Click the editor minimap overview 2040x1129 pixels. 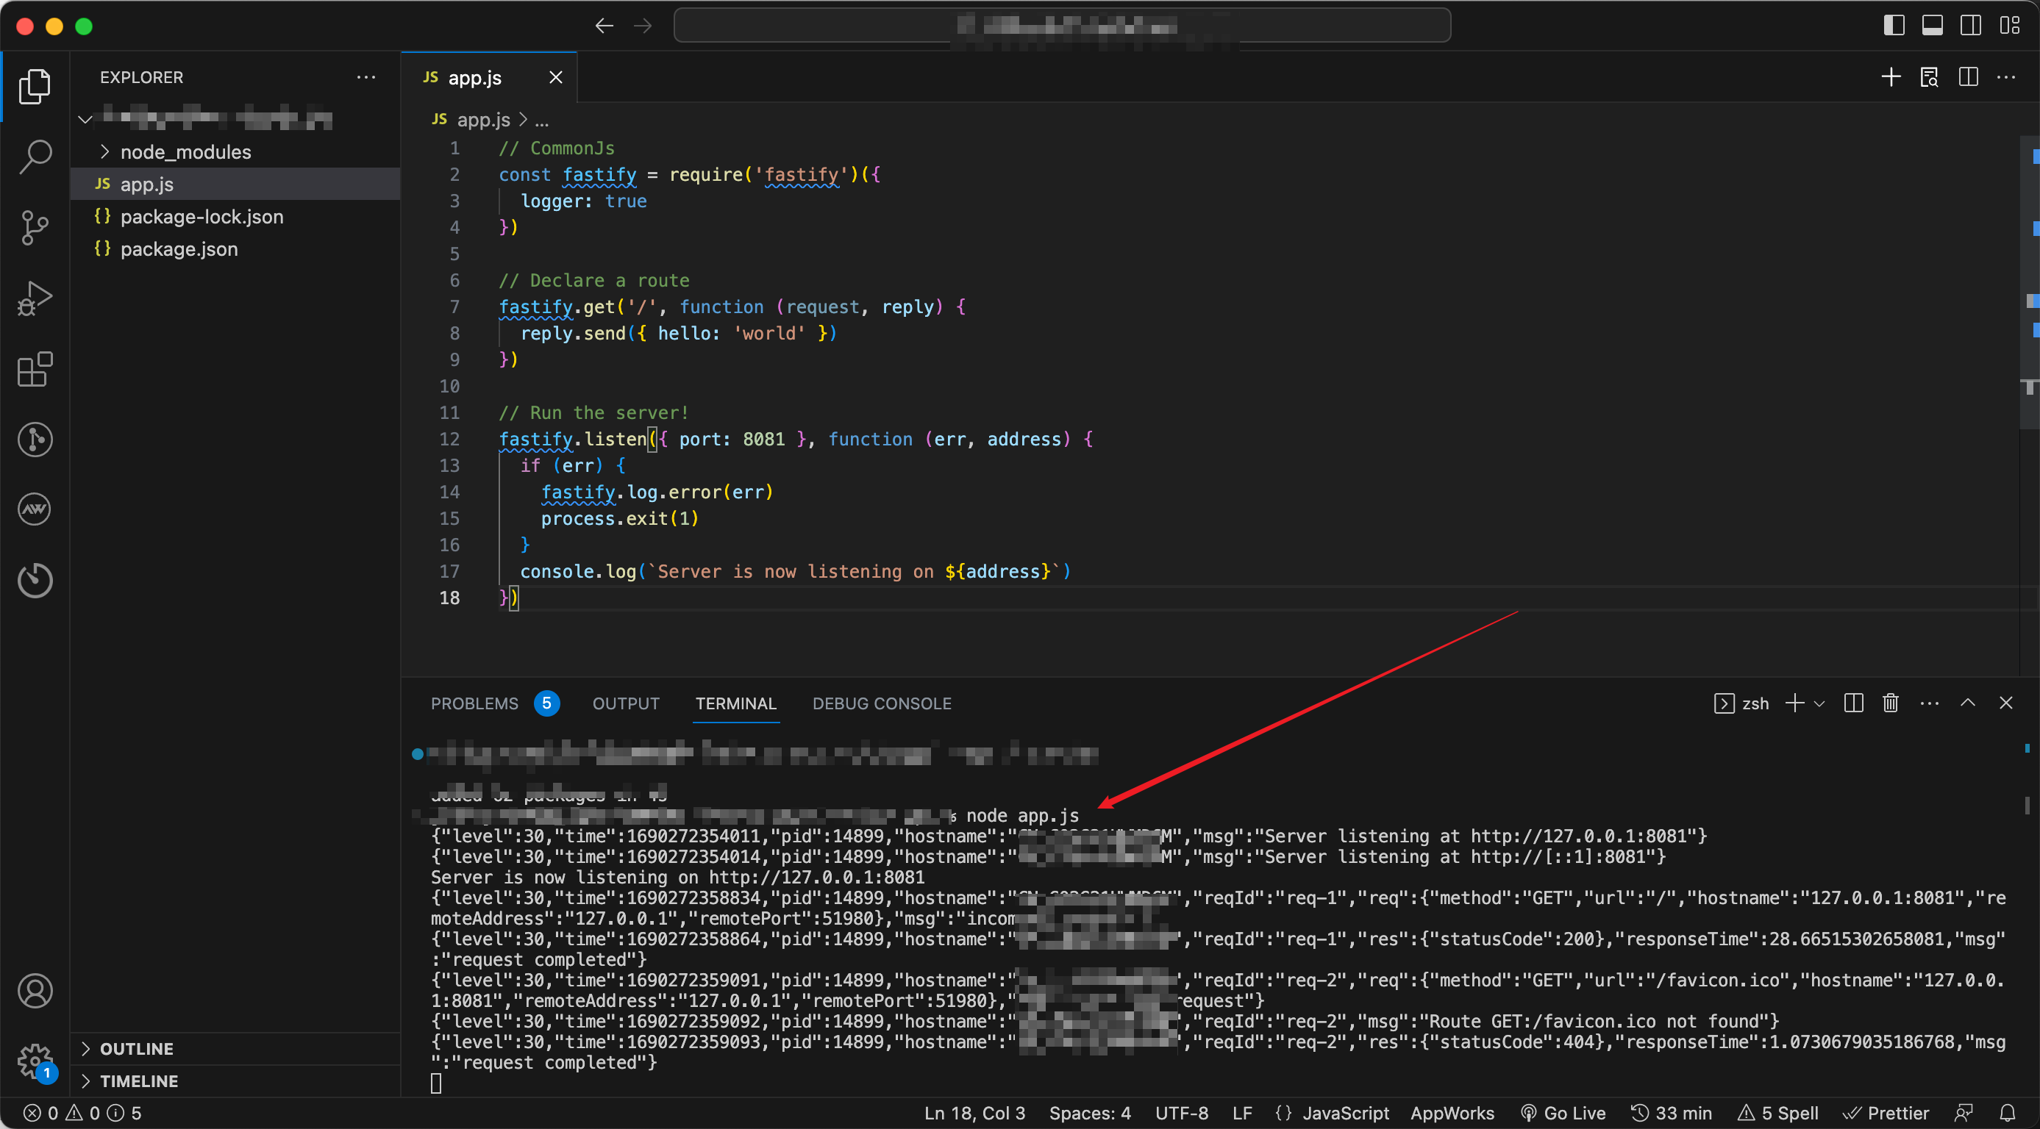(2029, 277)
